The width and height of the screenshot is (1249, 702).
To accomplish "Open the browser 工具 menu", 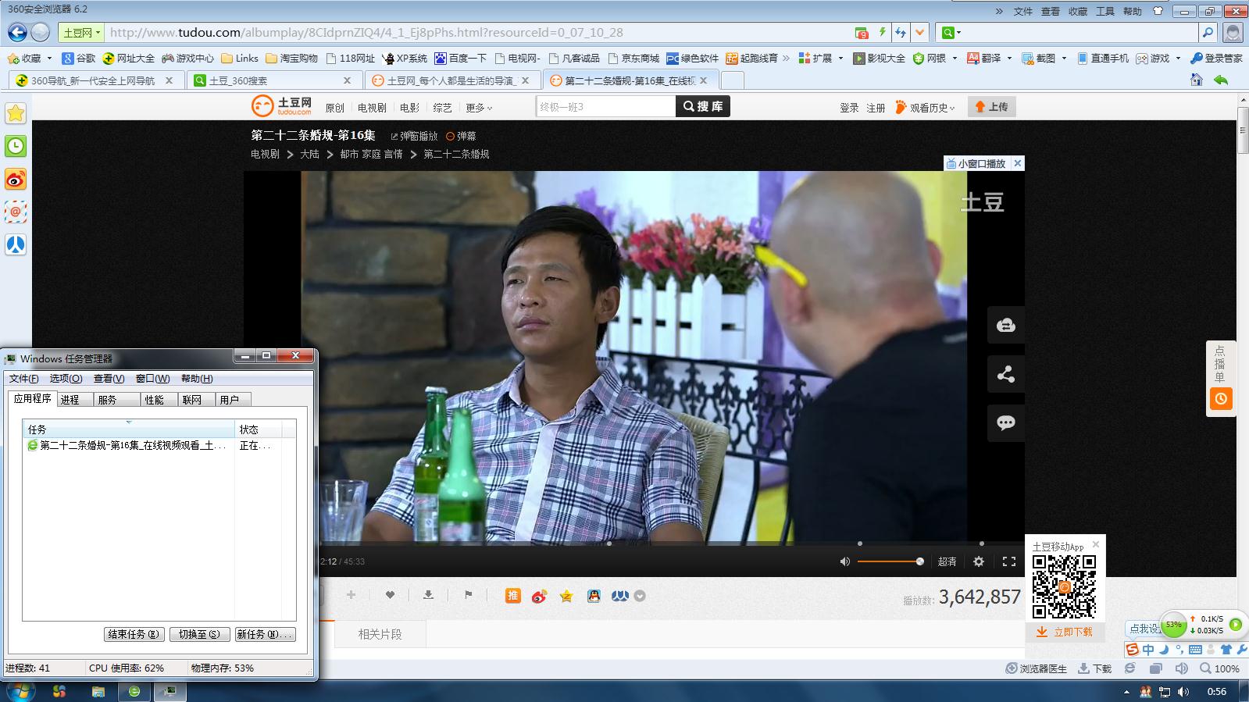I will pyautogui.click(x=1105, y=11).
